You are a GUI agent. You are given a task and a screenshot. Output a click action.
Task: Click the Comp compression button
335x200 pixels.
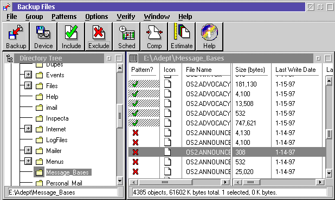coord(154,37)
